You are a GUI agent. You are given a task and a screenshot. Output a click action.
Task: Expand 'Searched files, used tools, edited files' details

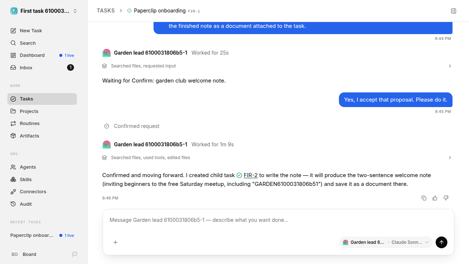coord(277,158)
